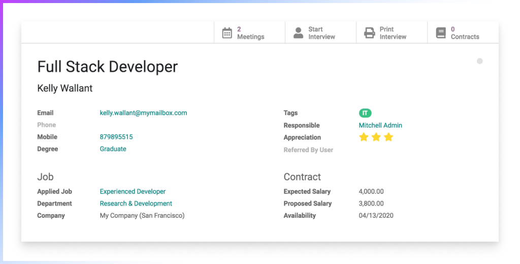
Task: Toggle the grey kanban status dot
Action: (479, 61)
